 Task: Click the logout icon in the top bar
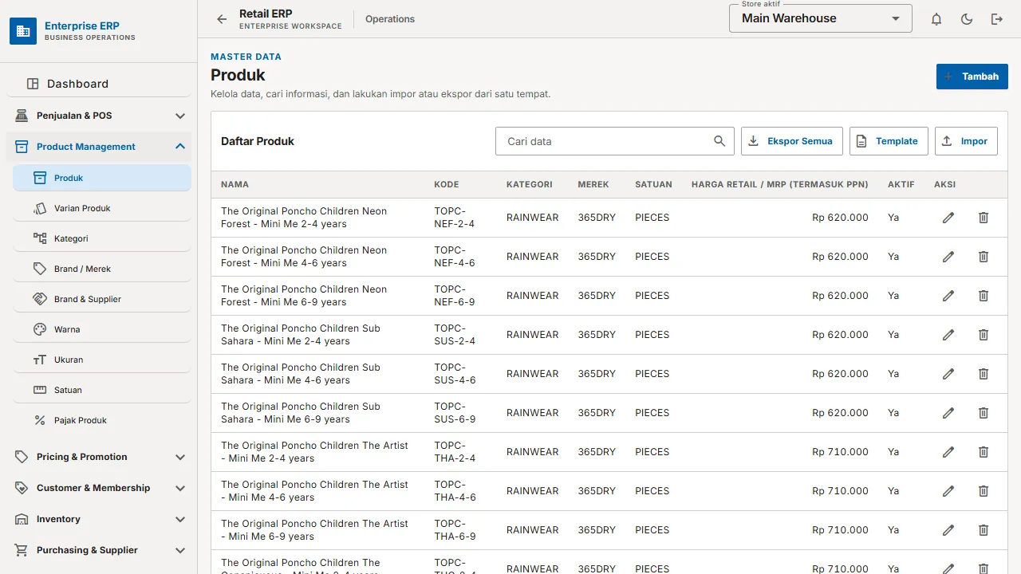(x=997, y=19)
